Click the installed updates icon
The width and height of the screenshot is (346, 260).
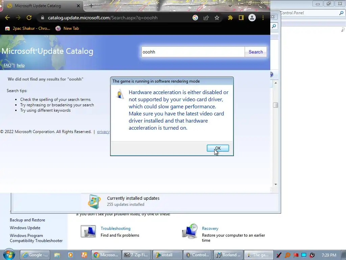point(94,202)
